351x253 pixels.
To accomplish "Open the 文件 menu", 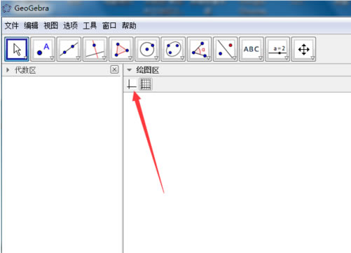I will click(x=11, y=25).
